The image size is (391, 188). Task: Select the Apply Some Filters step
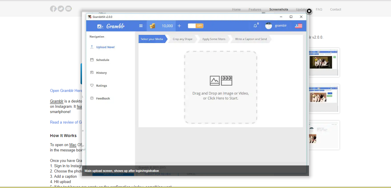point(214,39)
